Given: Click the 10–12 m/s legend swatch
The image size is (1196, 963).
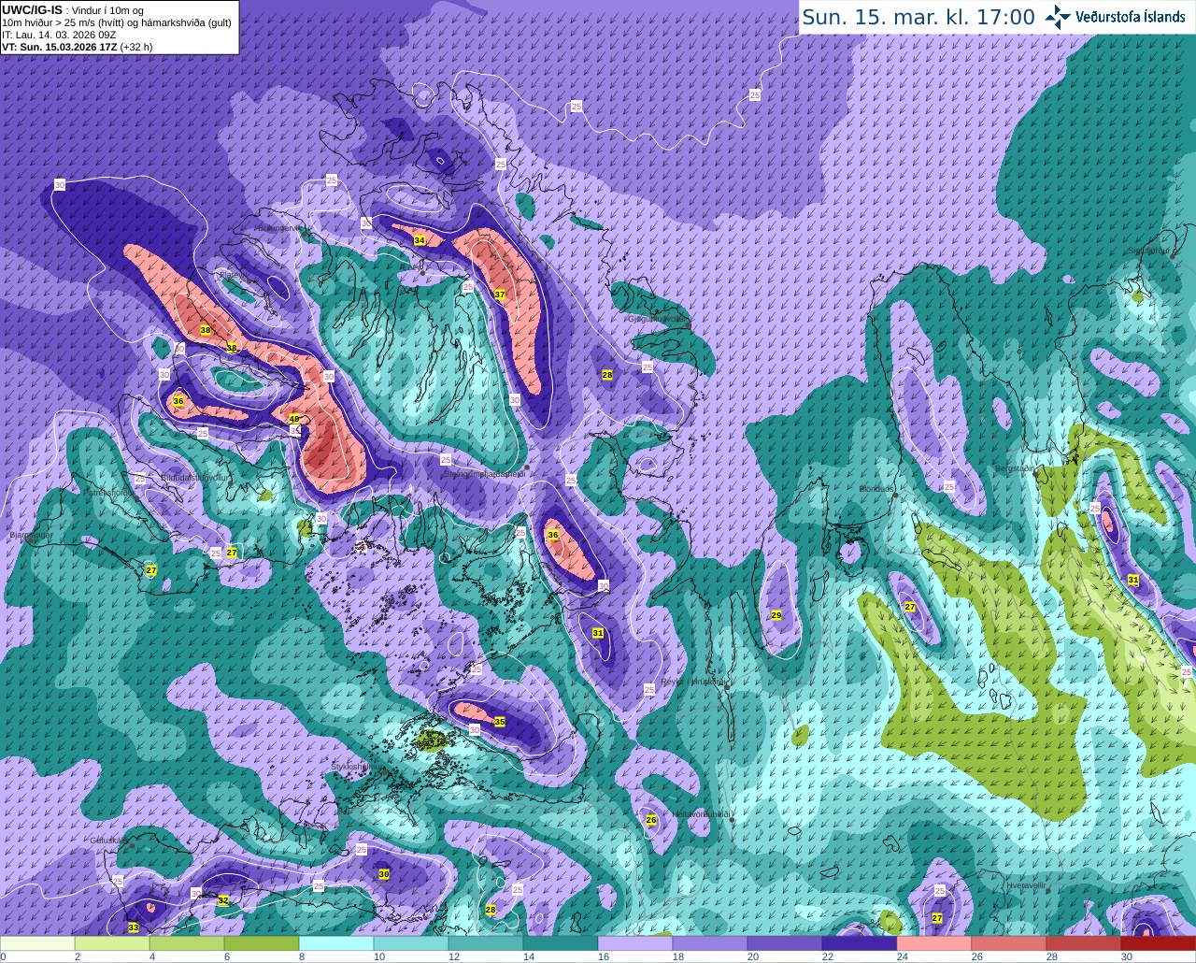Looking at the screenshot, I should (411, 943).
